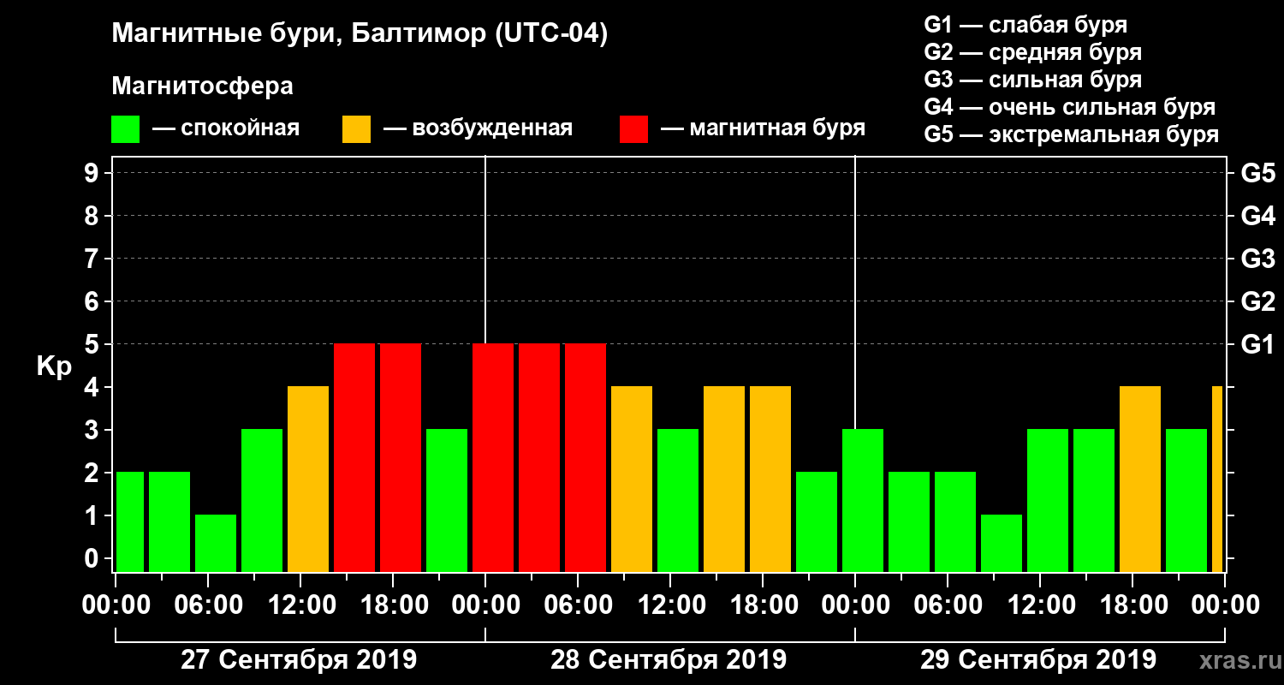Viewport: 1284px width, 685px height.
Task: Click the '— возбужденная' legend label
Action: (x=478, y=129)
